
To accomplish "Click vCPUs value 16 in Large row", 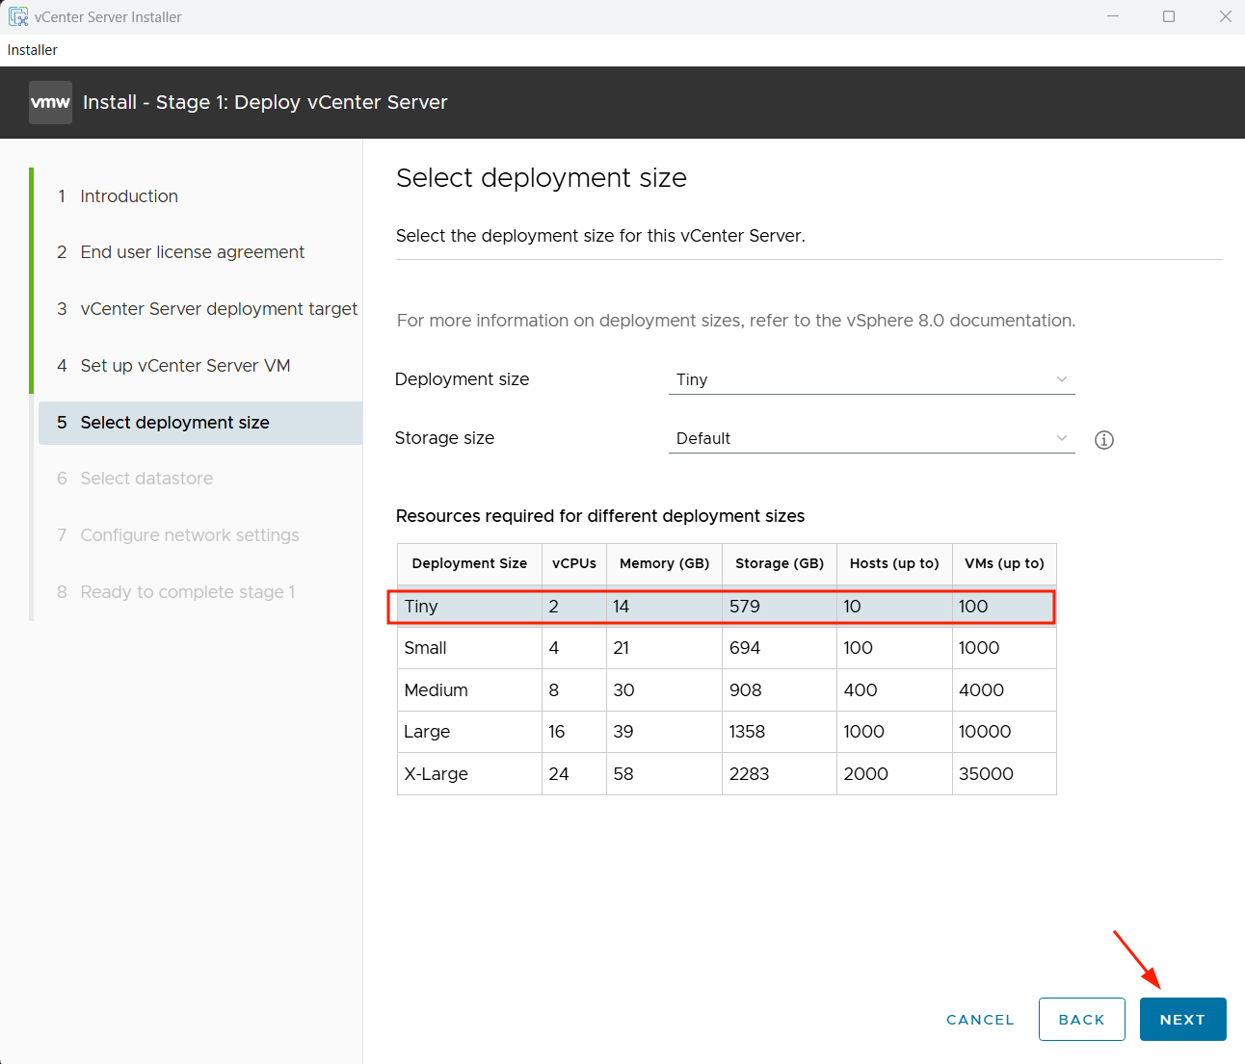I will click(557, 732).
